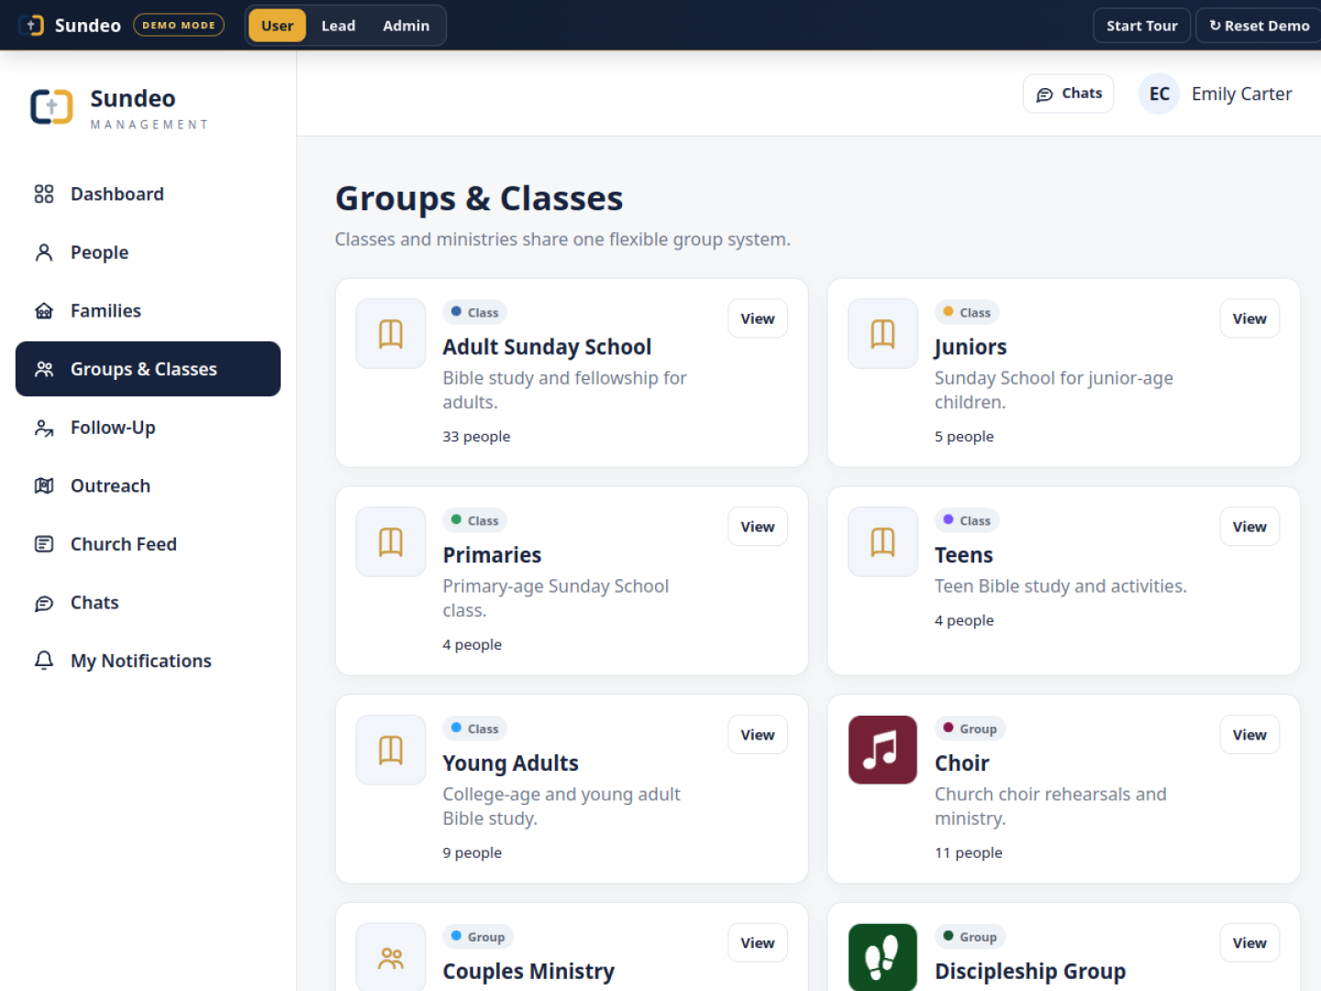
Task: Click the Choir card title
Action: tap(962, 763)
